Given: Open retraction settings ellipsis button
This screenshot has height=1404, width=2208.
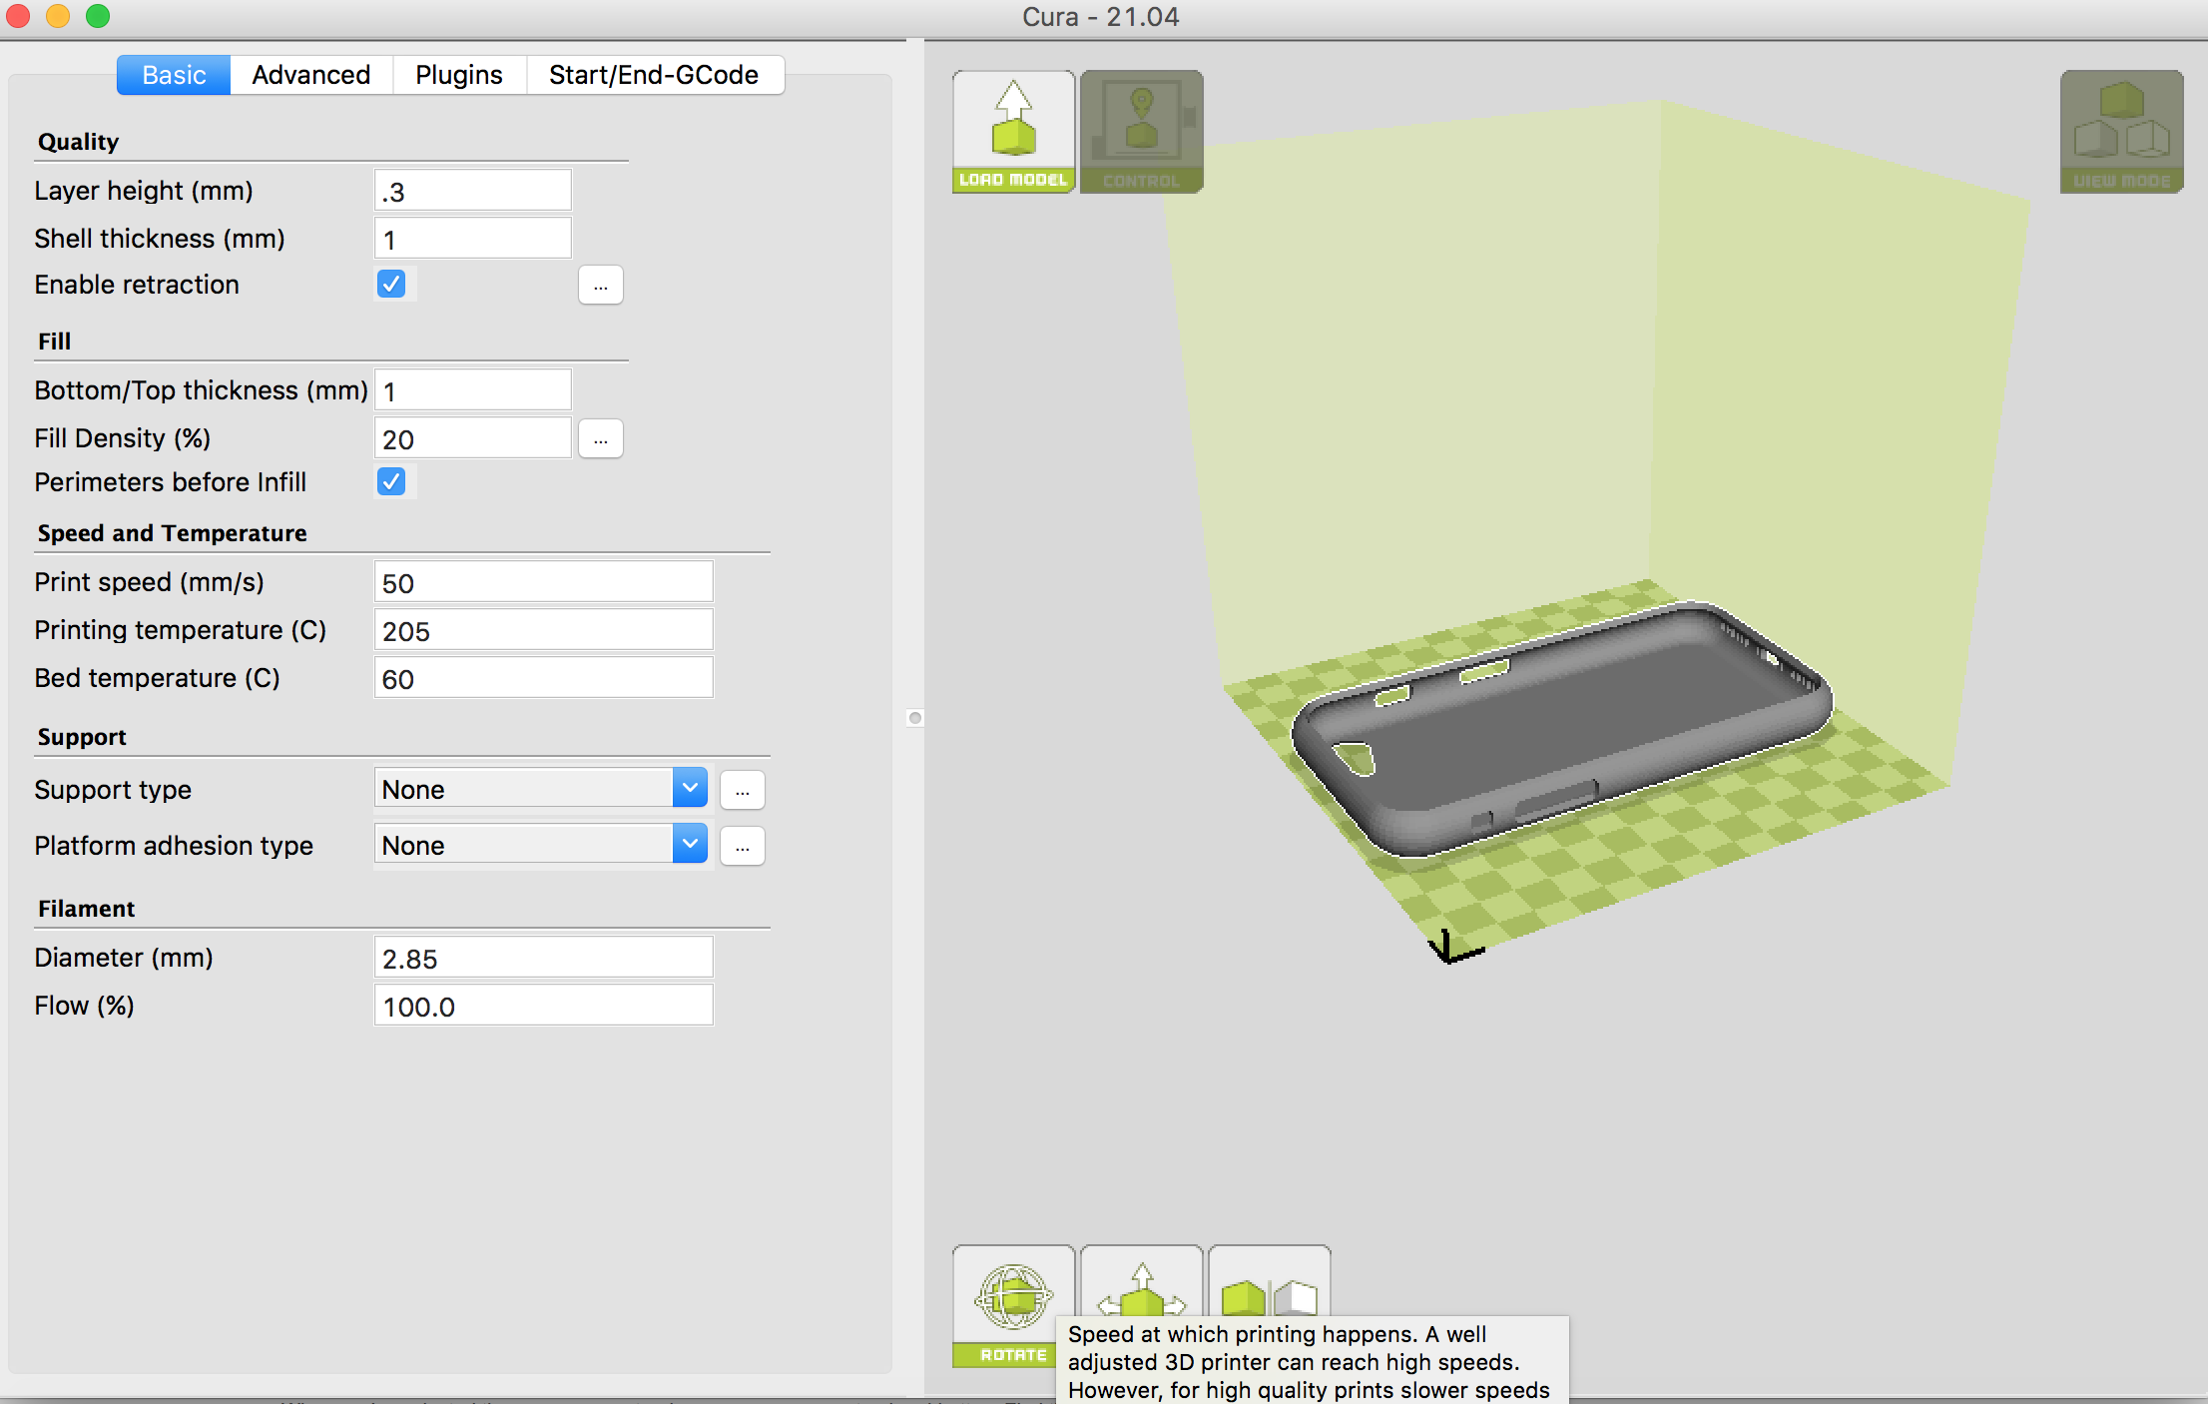Looking at the screenshot, I should [600, 286].
